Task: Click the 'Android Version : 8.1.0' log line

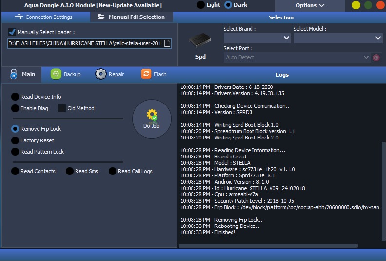Action: (x=225, y=182)
